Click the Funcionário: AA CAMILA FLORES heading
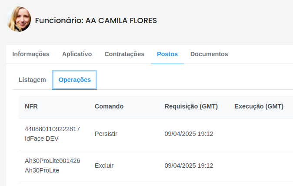293x186 pixels. coord(96,20)
